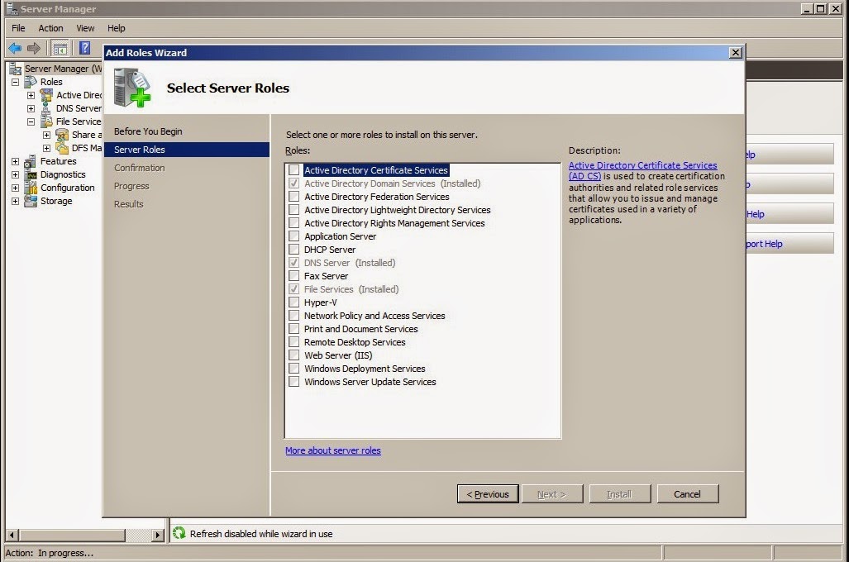849x562 pixels.
Task: Click the Roles node icon in tree
Action: (31, 82)
